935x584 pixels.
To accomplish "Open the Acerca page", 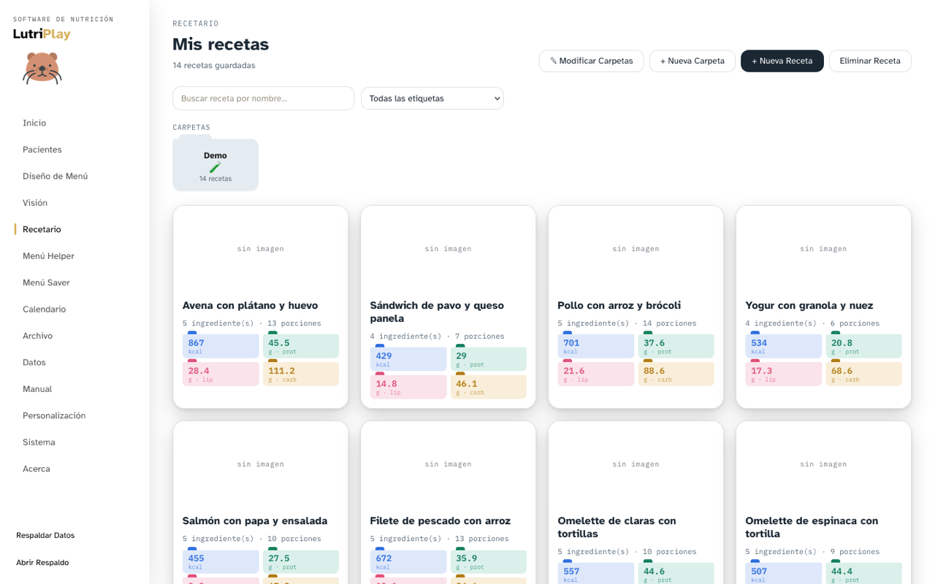I will pyautogui.click(x=37, y=469).
